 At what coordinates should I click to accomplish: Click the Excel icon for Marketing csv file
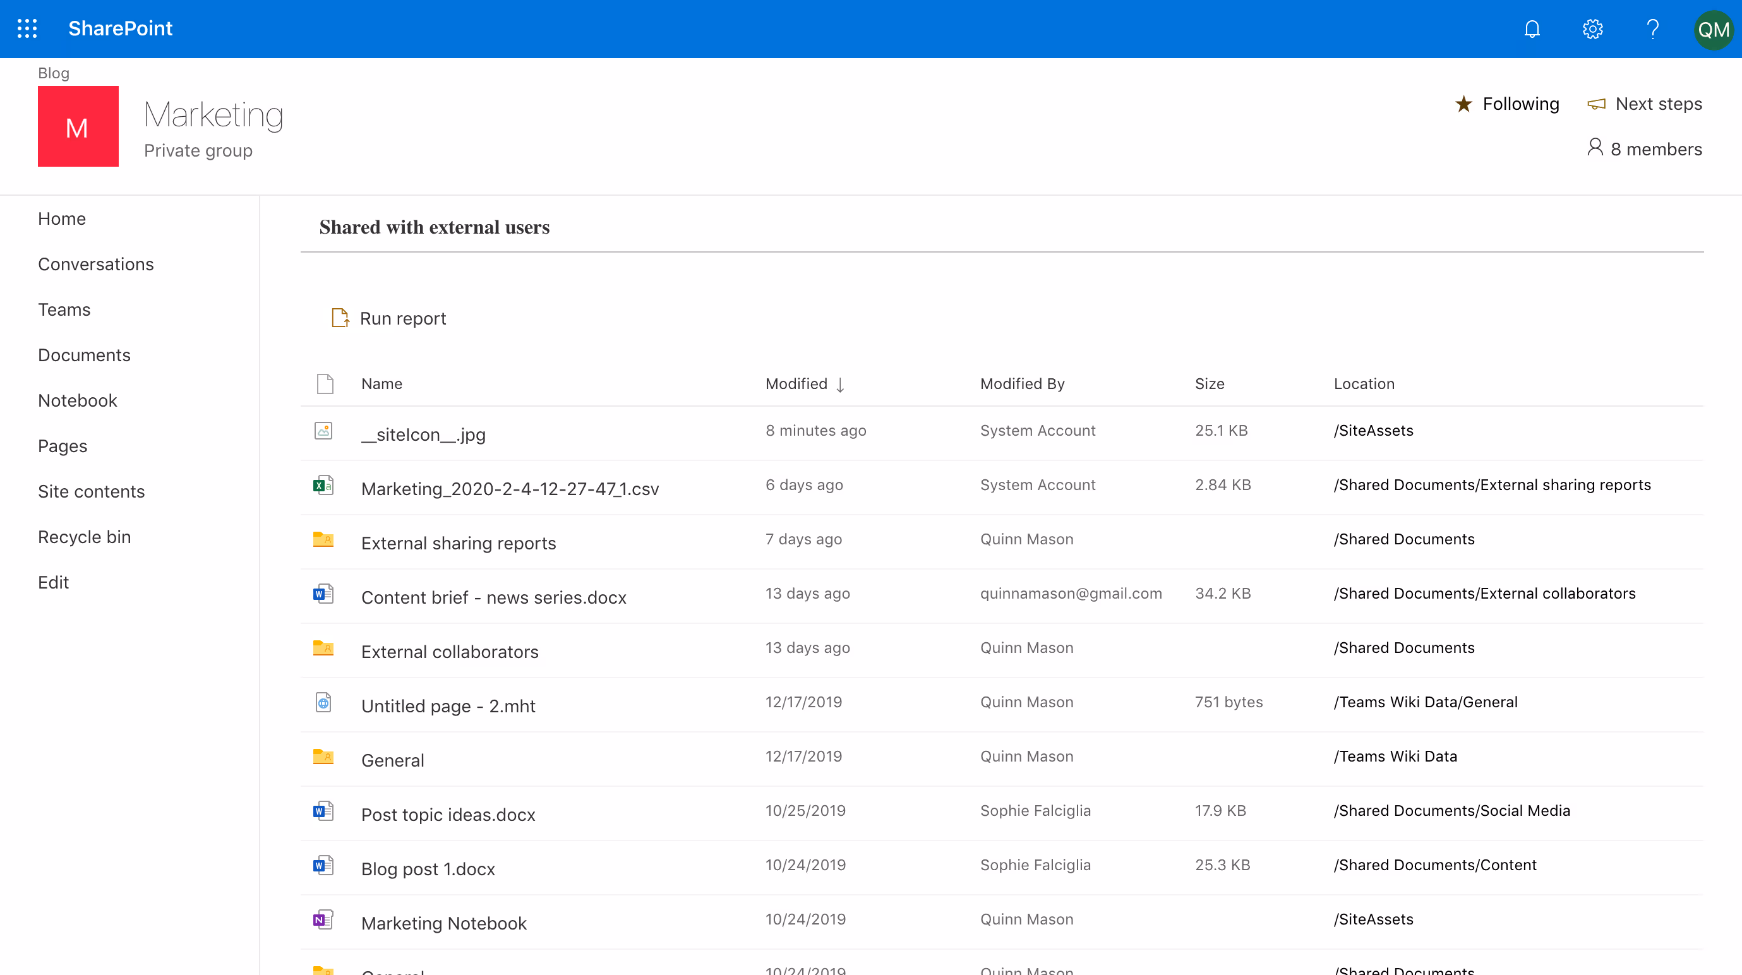click(x=323, y=485)
